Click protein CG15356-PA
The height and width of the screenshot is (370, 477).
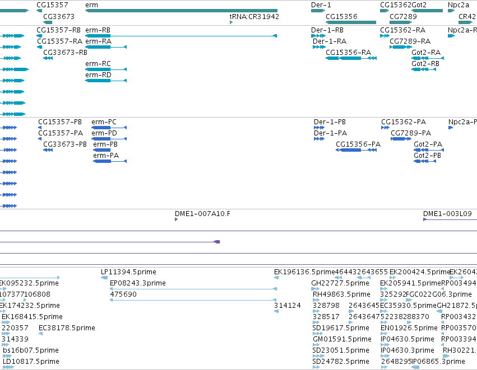(358, 144)
